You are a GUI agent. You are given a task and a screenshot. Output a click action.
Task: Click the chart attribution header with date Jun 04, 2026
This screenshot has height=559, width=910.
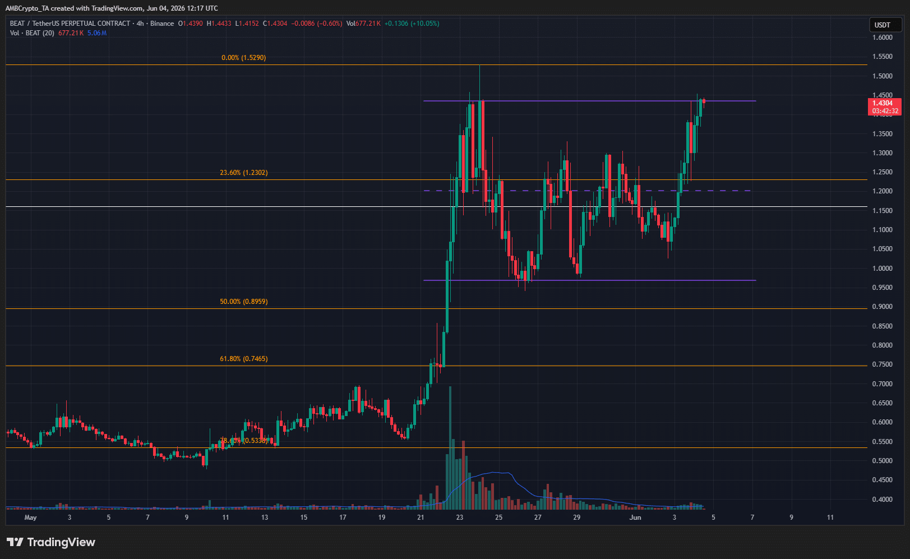click(x=112, y=8)
